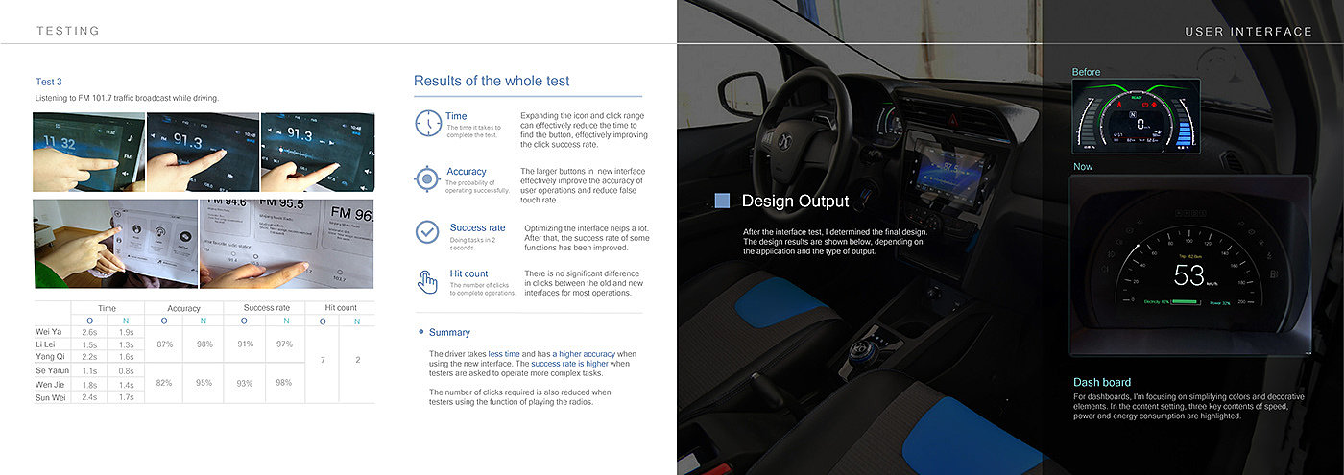Click the After the interface test paragraph
1344x475 pixels.
(x=833, y=242)
